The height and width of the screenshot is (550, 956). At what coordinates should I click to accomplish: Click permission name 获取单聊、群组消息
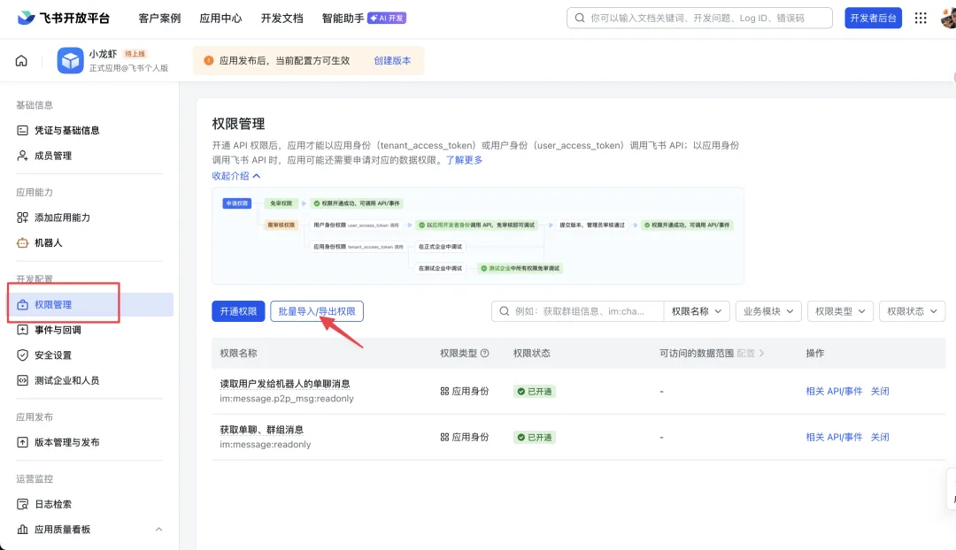click(261, 430)
